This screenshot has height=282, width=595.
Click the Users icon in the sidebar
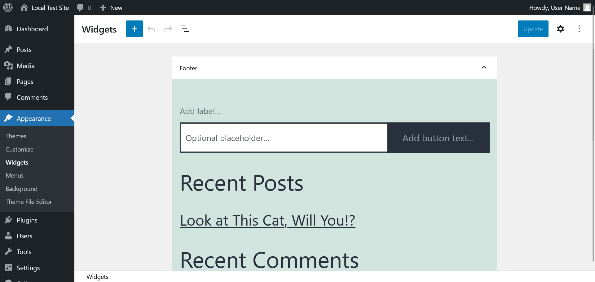tap(9, 236)
